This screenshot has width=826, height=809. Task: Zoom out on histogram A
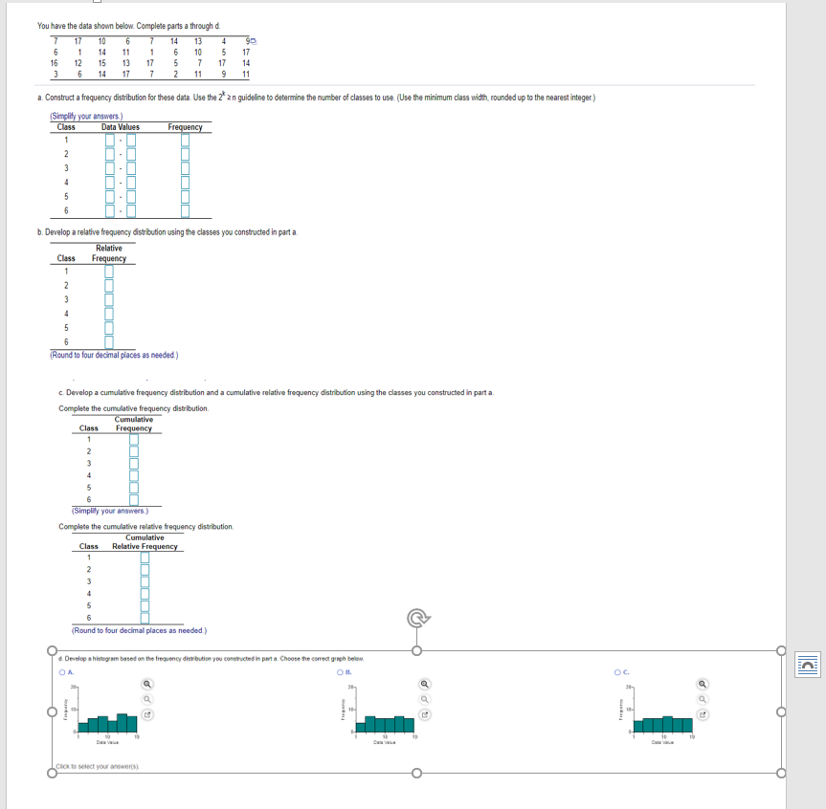pos(146,699)
